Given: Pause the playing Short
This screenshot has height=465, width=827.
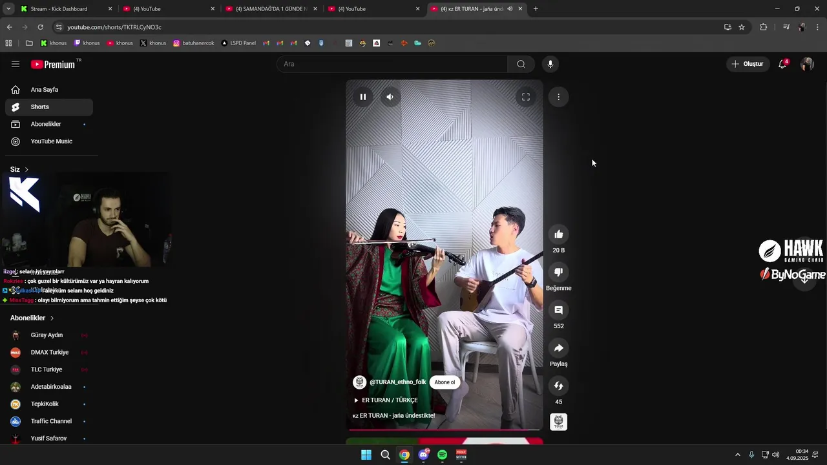Looking at the screenshot, I should 363,97.
